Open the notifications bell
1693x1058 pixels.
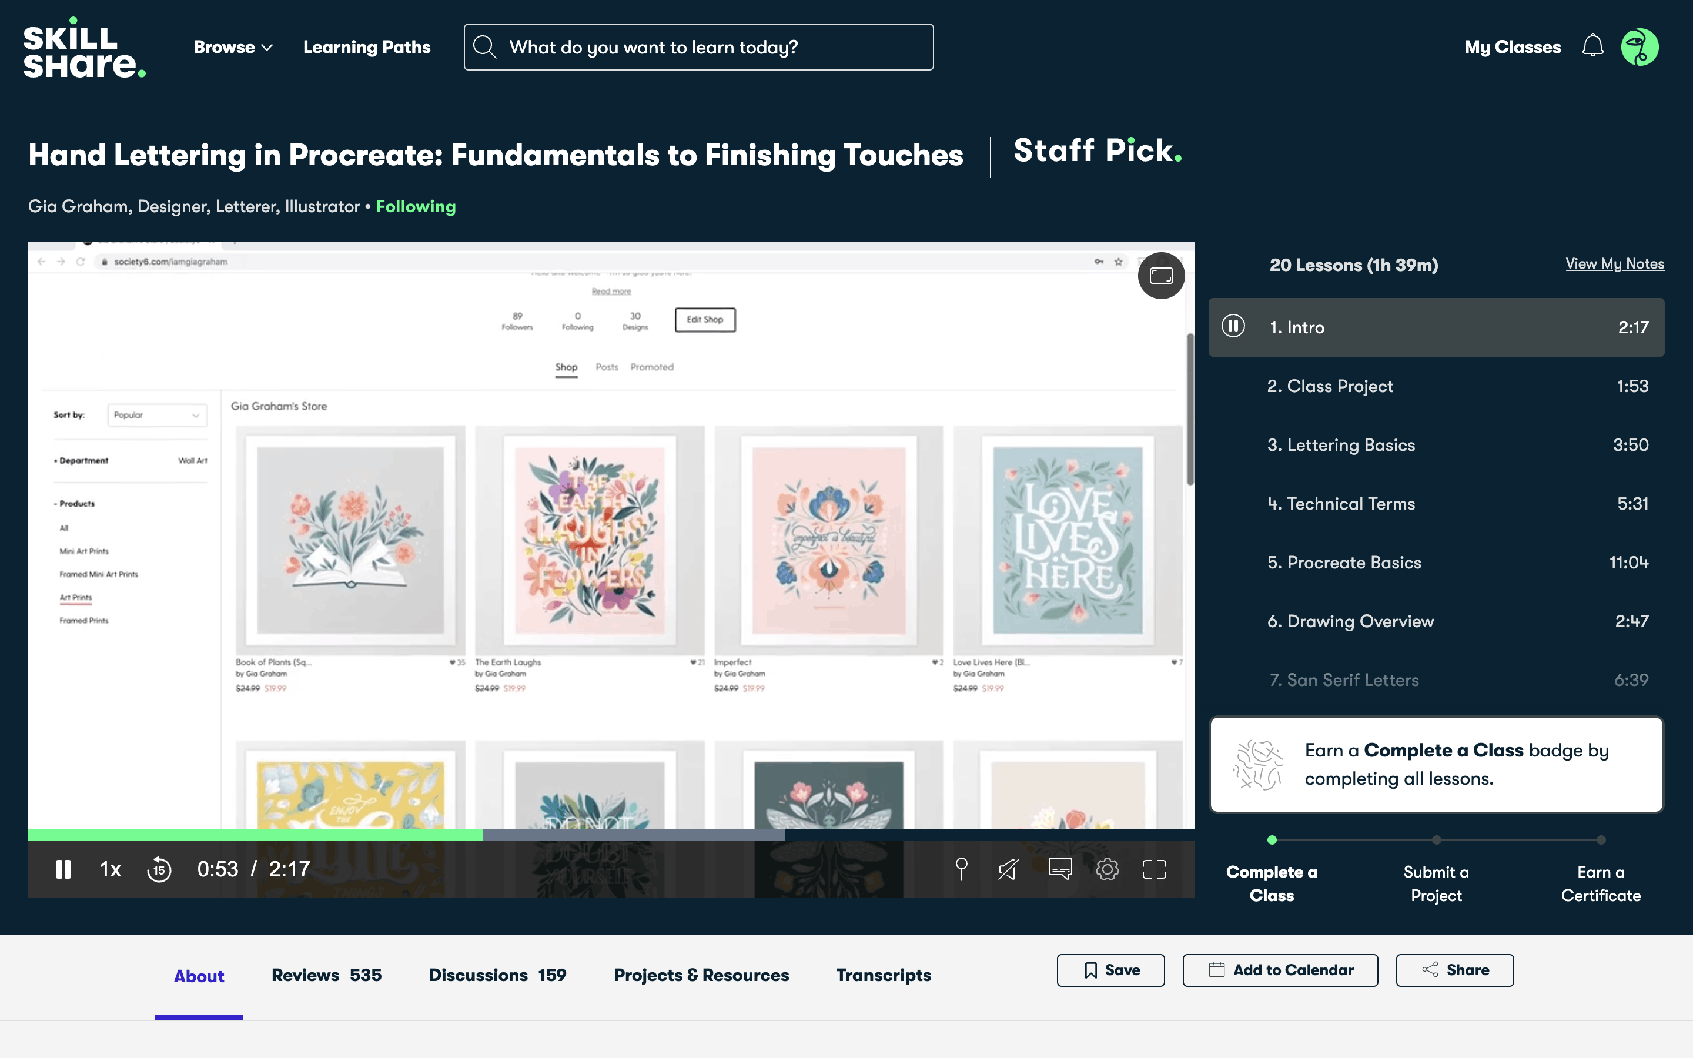pos(1592,47)
